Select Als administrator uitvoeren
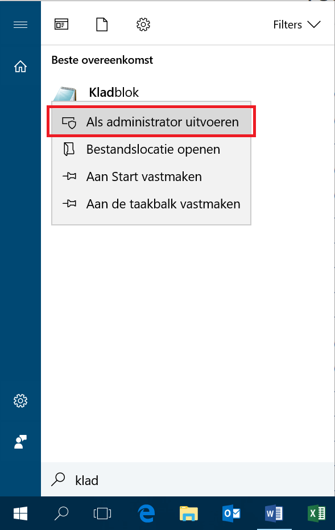The image size is (335, 530). point(151,122)
